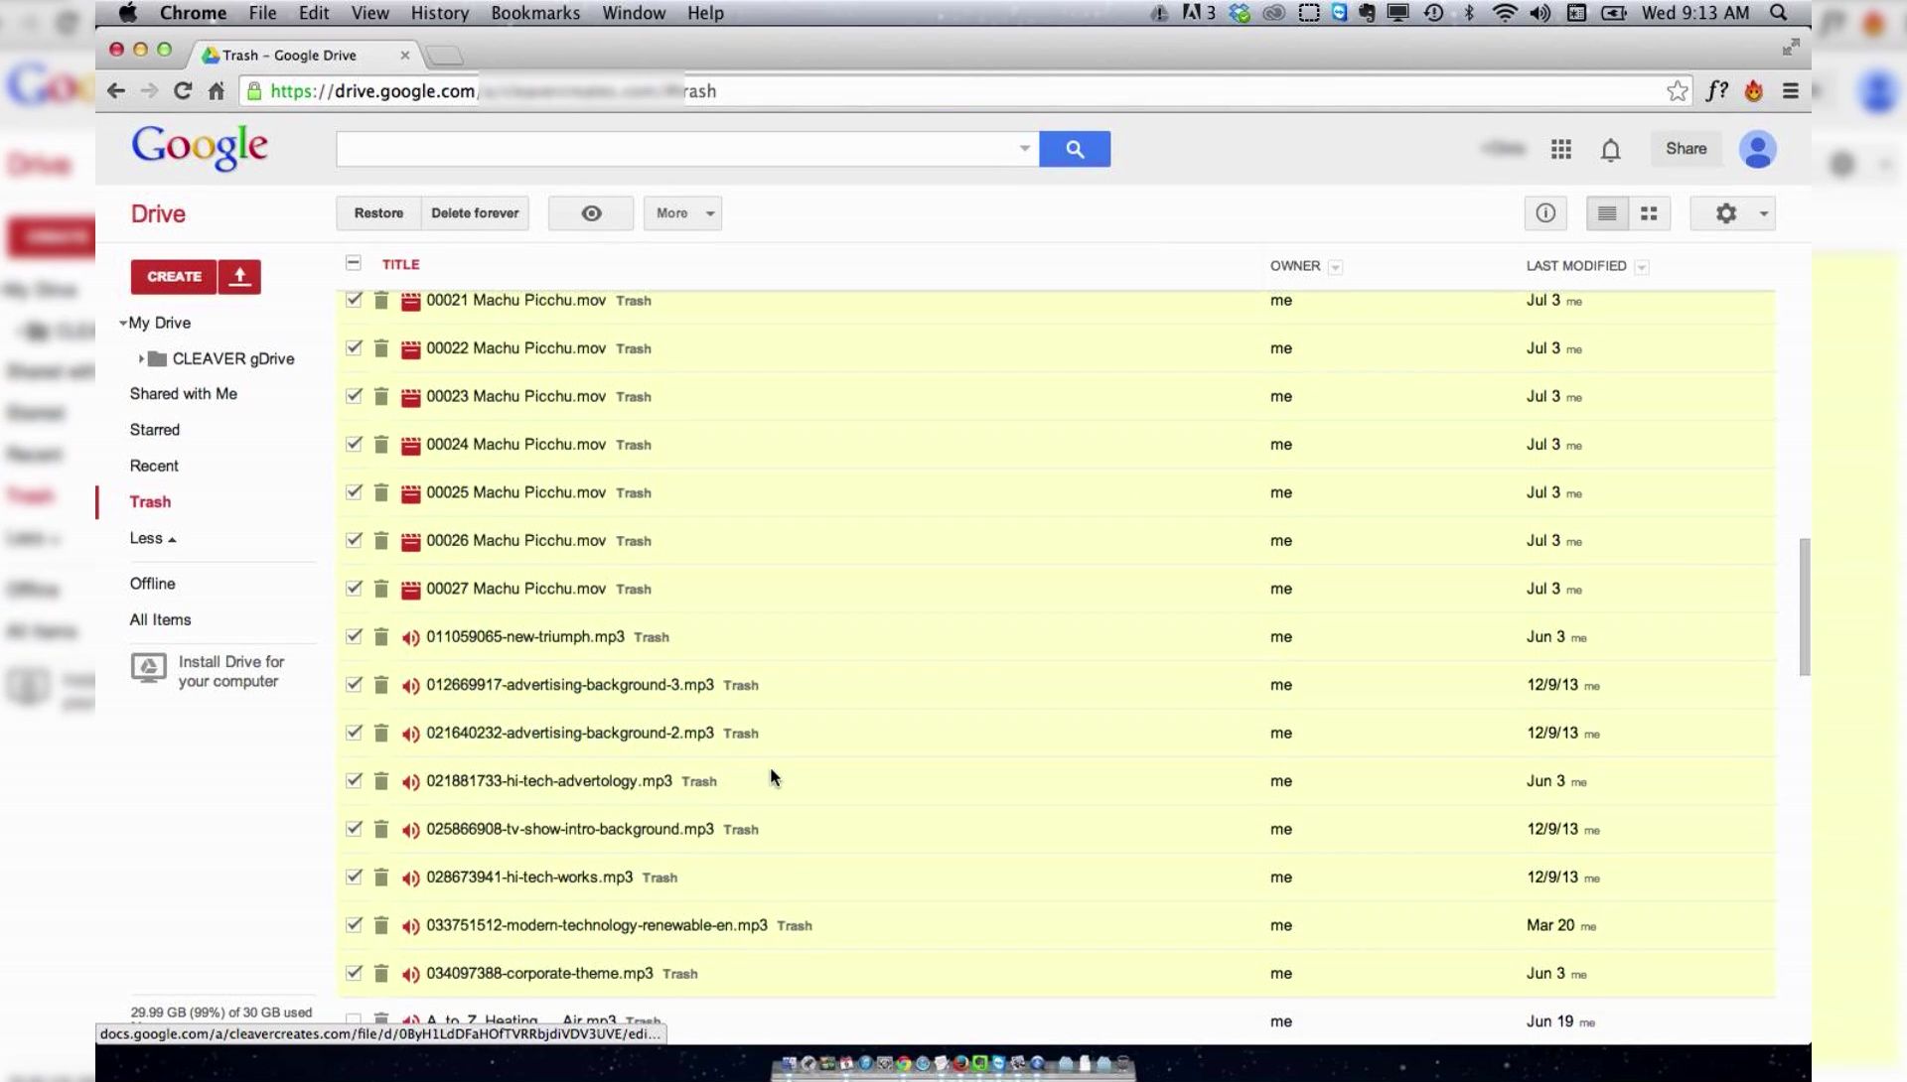Uncheck 00027 Machu Picchu.mov checkbox
The image size is (1907, 1082).
(x=354, y=589)
